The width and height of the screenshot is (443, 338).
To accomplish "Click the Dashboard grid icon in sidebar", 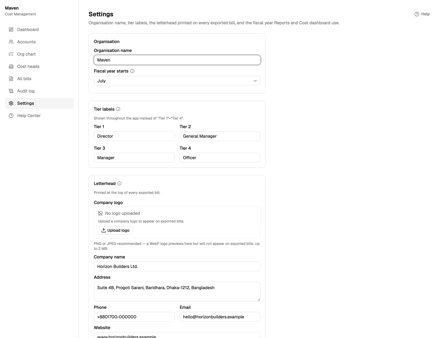I will click(11, 30).
